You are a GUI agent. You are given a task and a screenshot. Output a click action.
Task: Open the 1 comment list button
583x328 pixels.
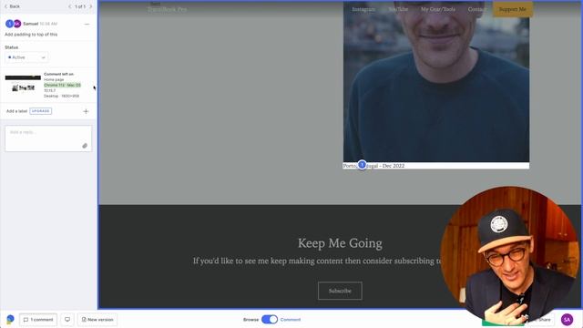[38, 320]
